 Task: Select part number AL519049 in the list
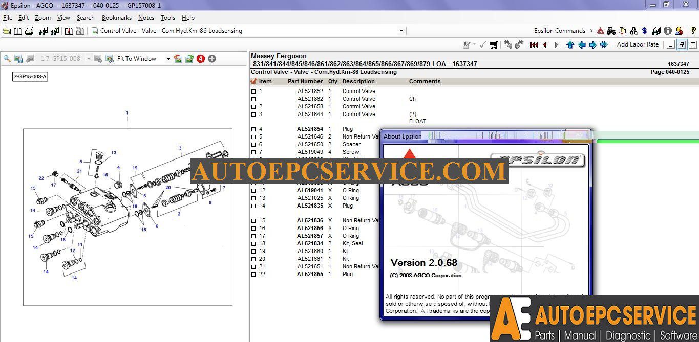[311, 152]
